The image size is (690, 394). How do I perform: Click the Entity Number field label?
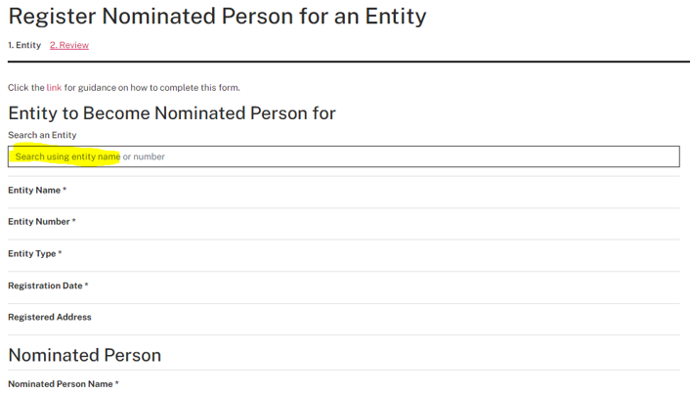pos(39,222)
